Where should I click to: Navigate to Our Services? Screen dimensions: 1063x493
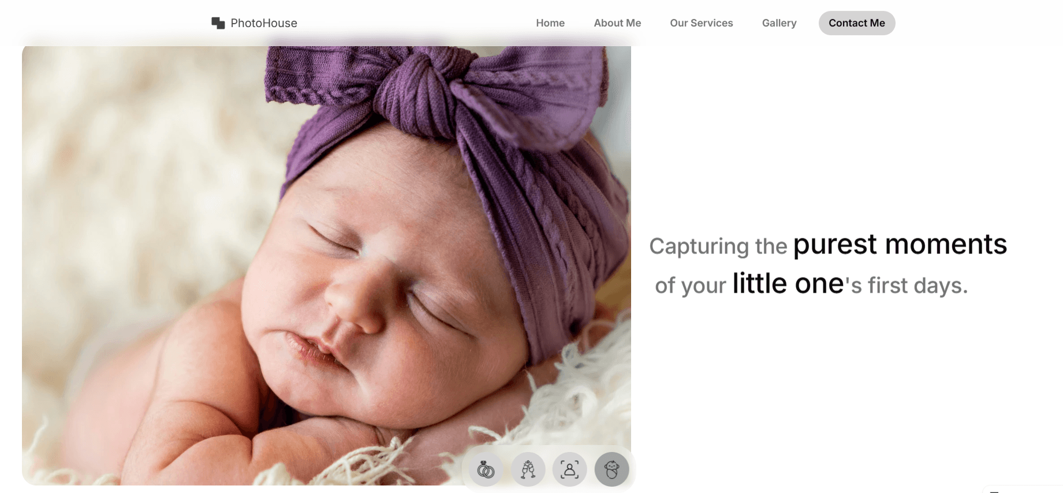click(x=702, y=23)
